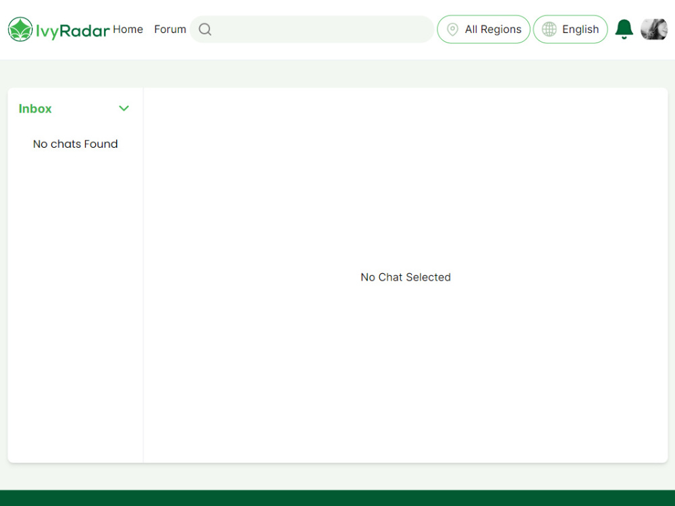Screen dimensions: 675x506
Task: Open the English language selector
Action: [570, 29]
